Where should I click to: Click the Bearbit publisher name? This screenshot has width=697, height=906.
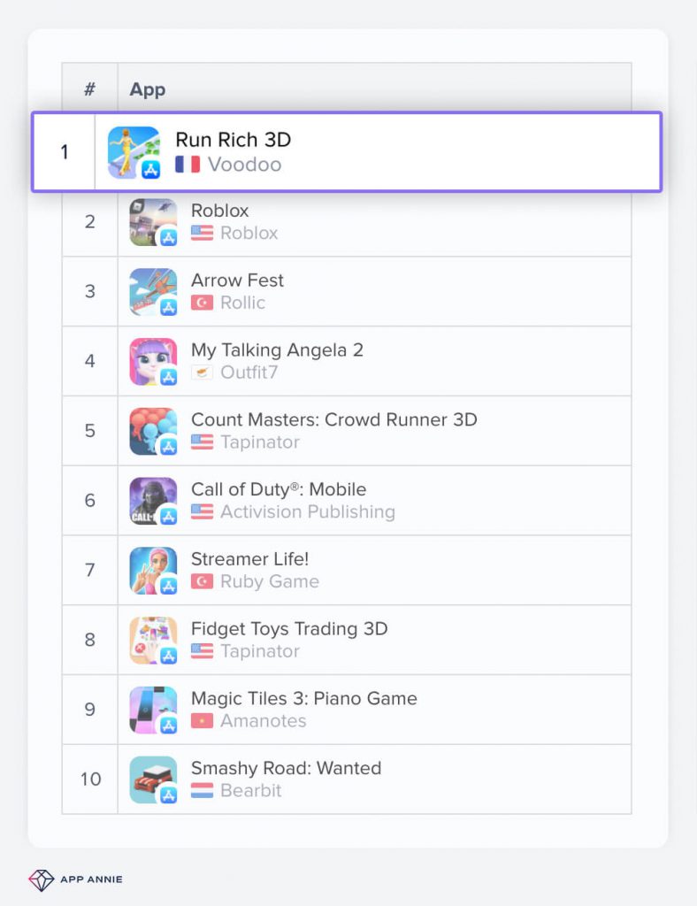click(x=250, y=790)
